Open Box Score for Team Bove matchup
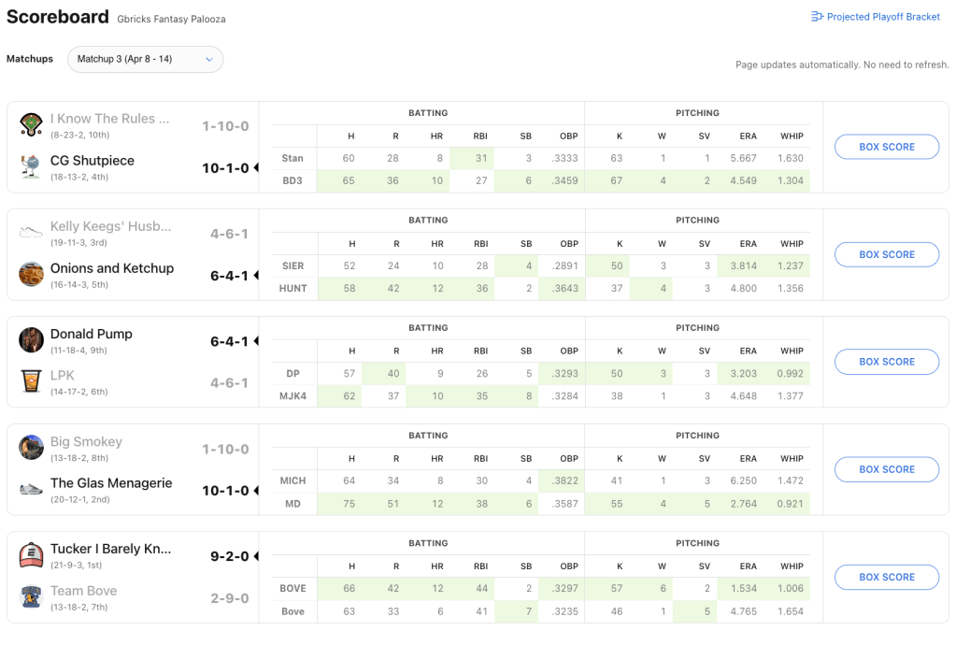 click(x=886, y=577)
